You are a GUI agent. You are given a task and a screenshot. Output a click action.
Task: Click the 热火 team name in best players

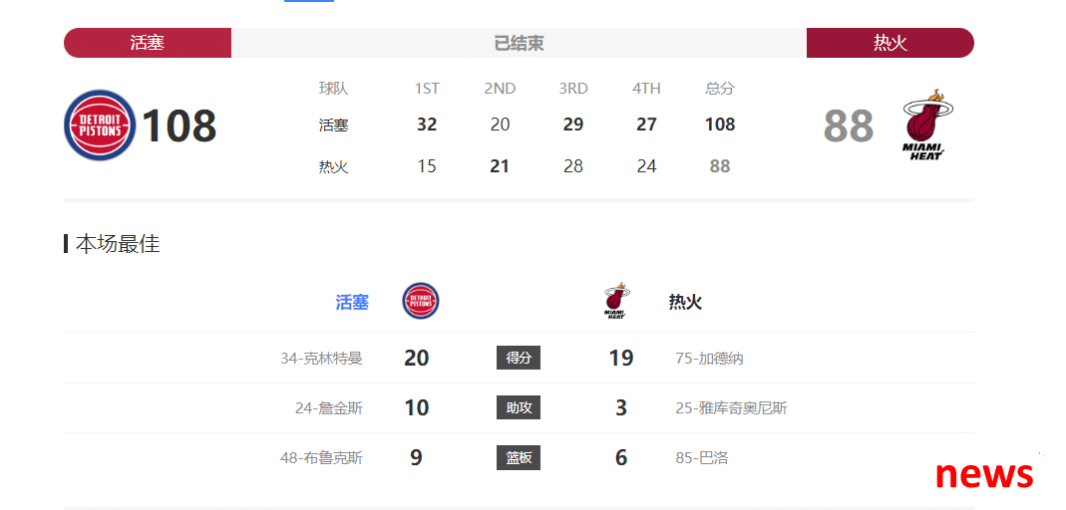(x=685, y=302)
